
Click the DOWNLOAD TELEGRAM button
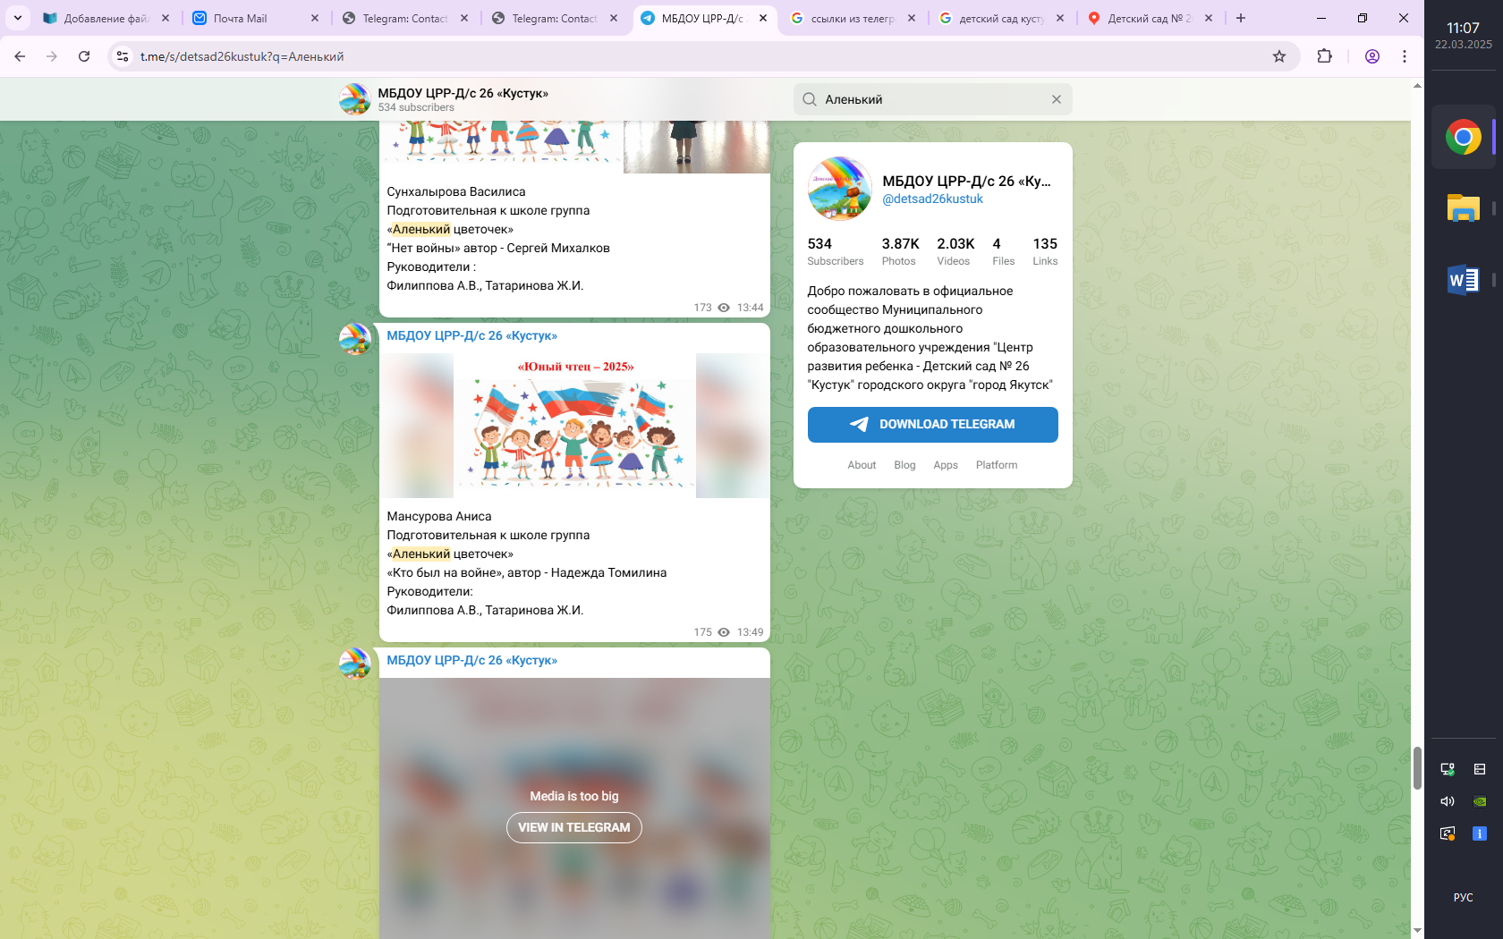coord(932,425)
